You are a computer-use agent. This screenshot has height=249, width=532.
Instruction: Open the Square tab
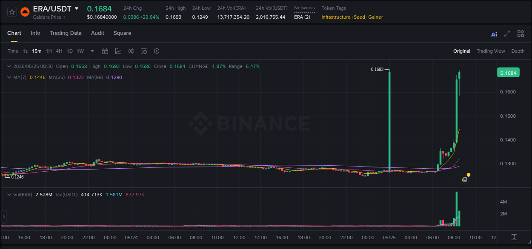pyautogui.click(x=122, y=33)
